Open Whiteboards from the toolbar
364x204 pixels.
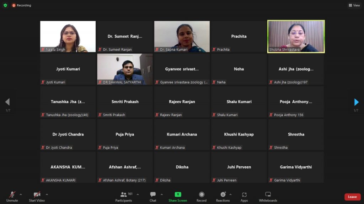tap(268, 197)
